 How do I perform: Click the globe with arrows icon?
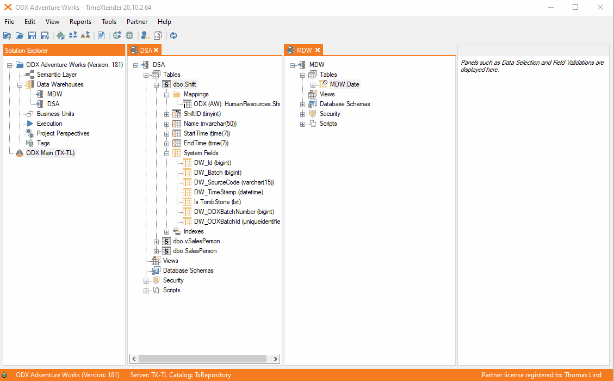point(117,36)
